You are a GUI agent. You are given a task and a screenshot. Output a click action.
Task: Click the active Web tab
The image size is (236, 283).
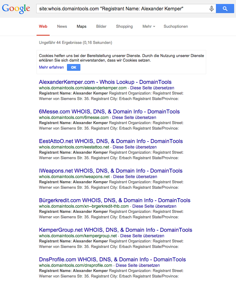[x=43, y=27]
